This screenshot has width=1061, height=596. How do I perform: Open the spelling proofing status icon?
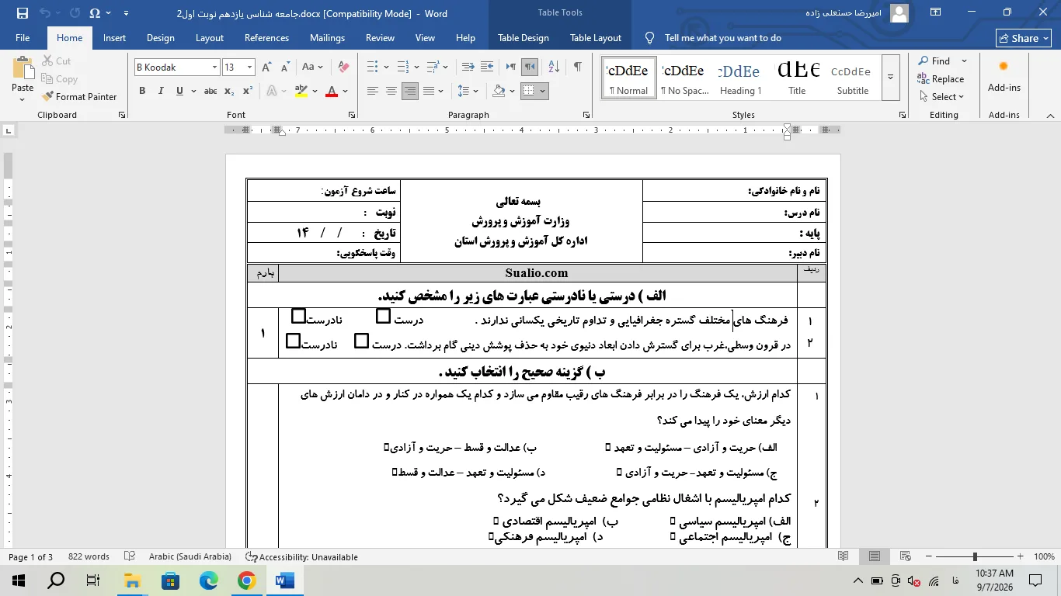(x=130, y=556)
